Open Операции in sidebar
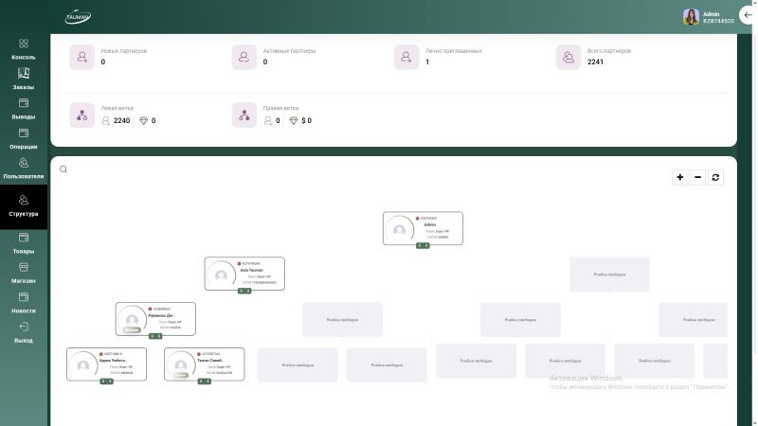Screen dimensions: 758x426 (24, 139)
